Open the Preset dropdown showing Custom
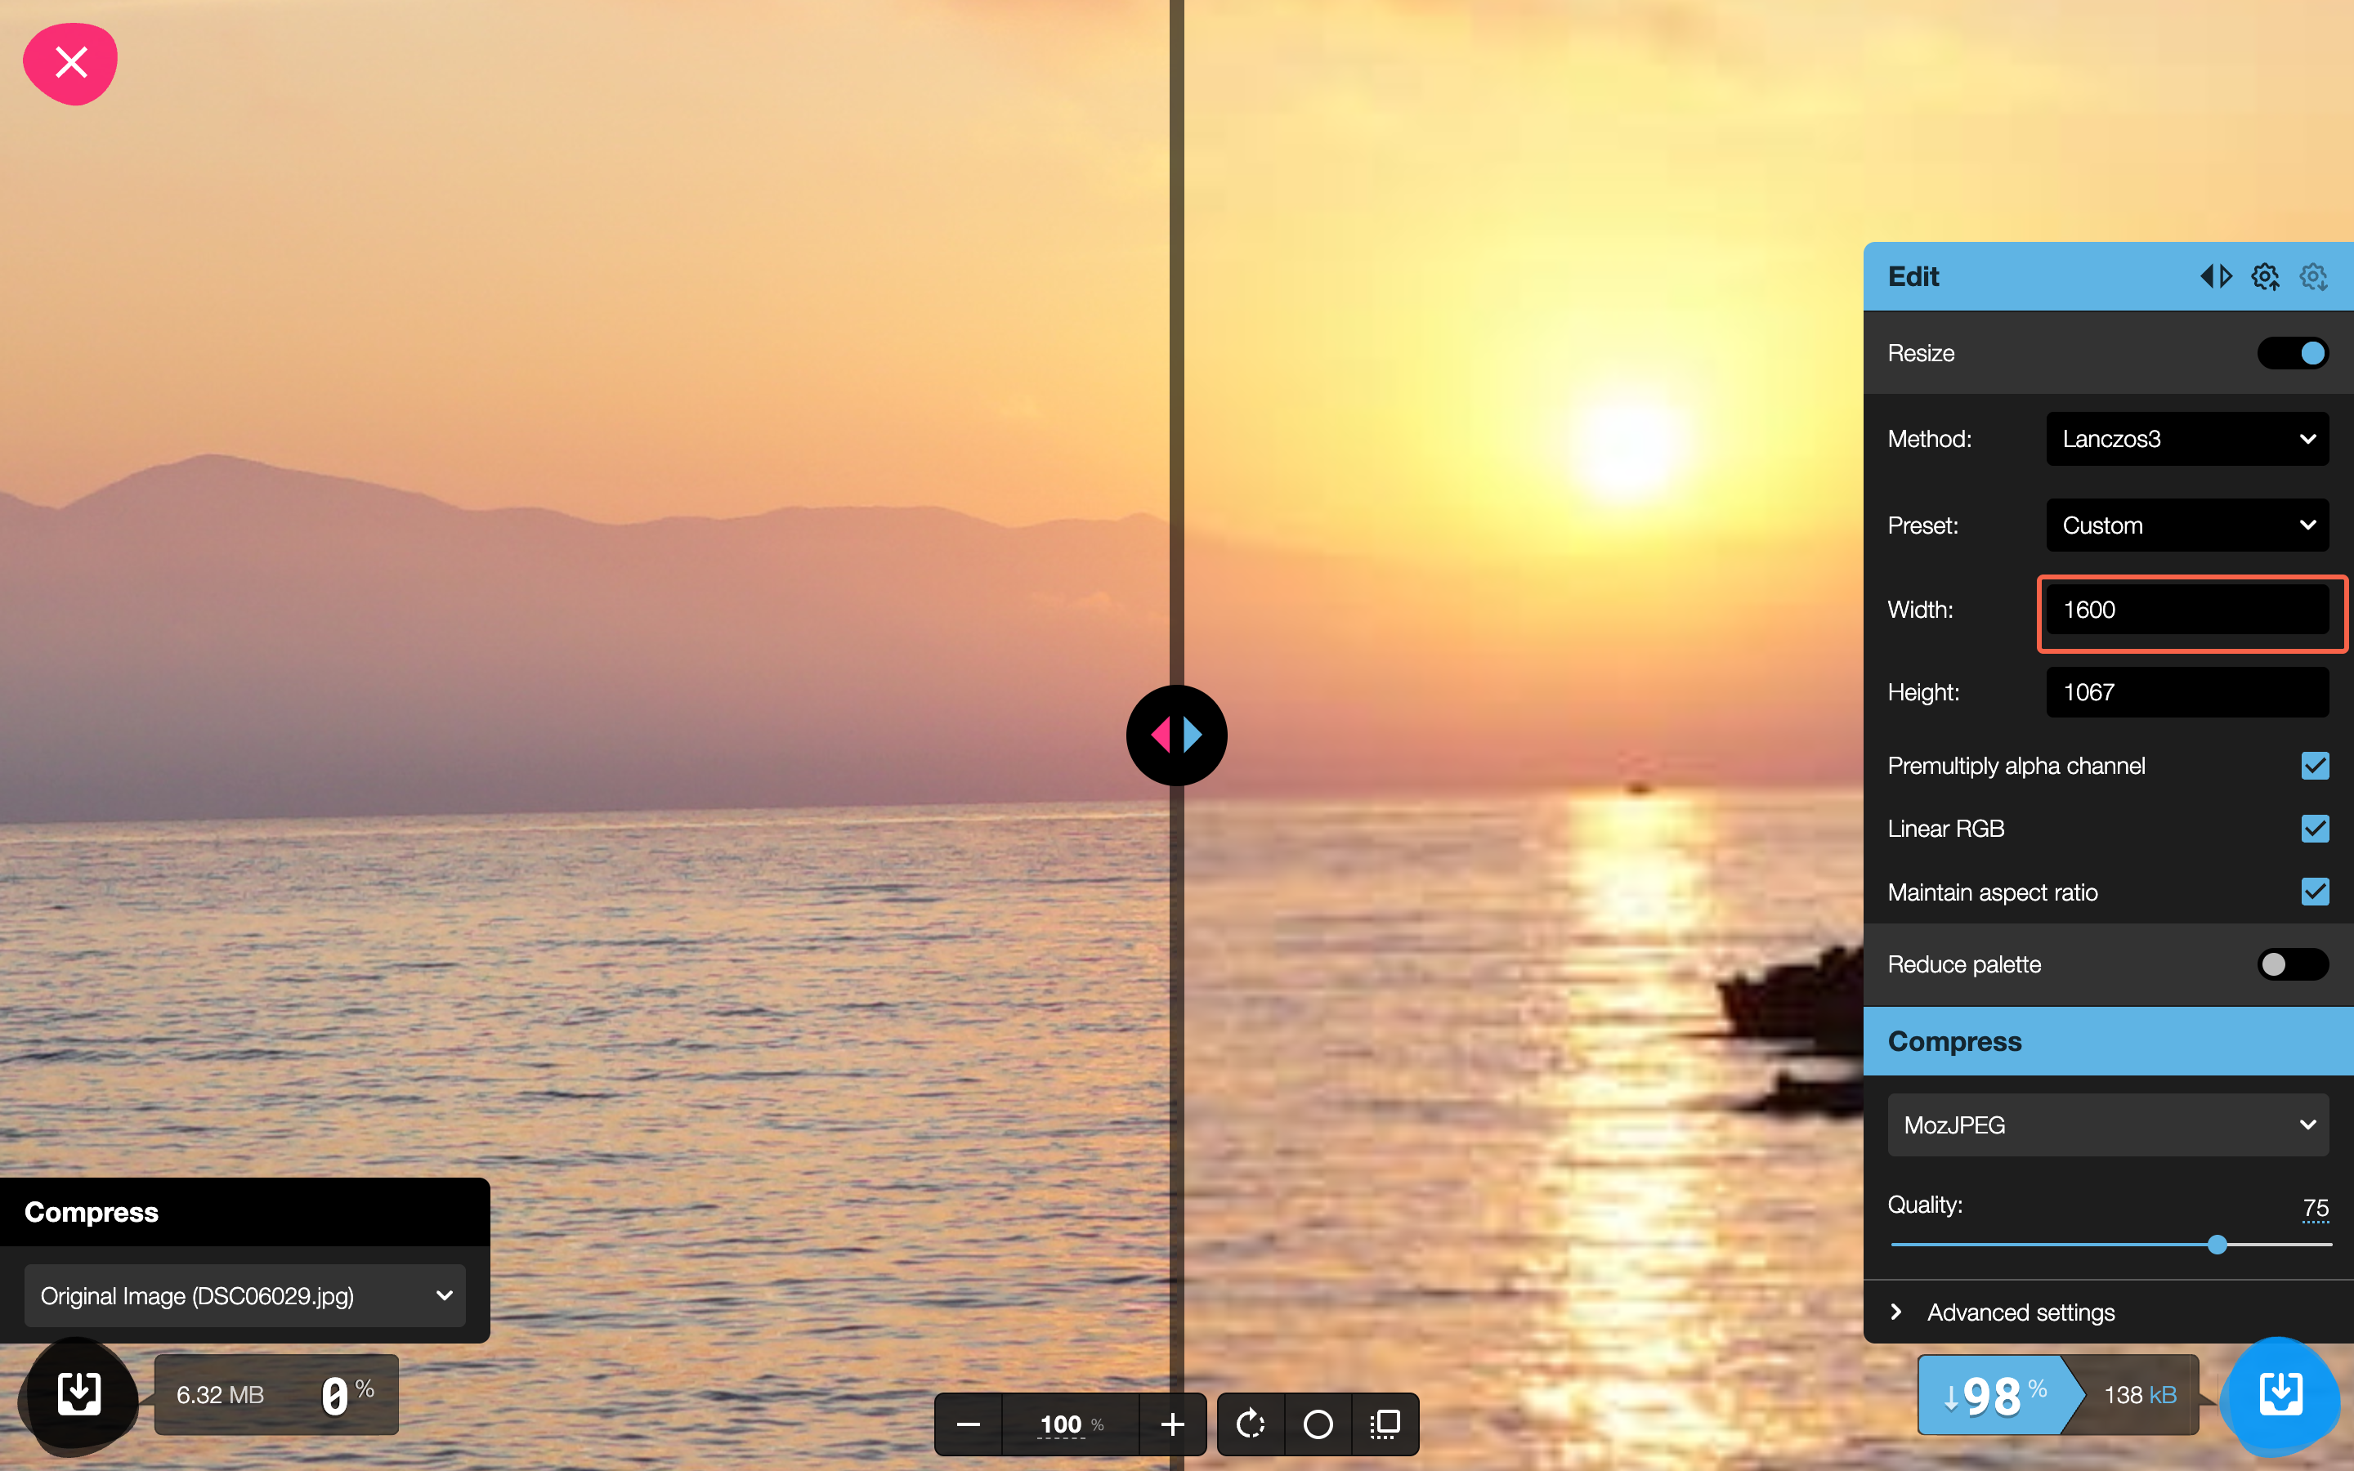Image resolution: width=2354 pixels, height=1471 pixels. point(2186,525)
